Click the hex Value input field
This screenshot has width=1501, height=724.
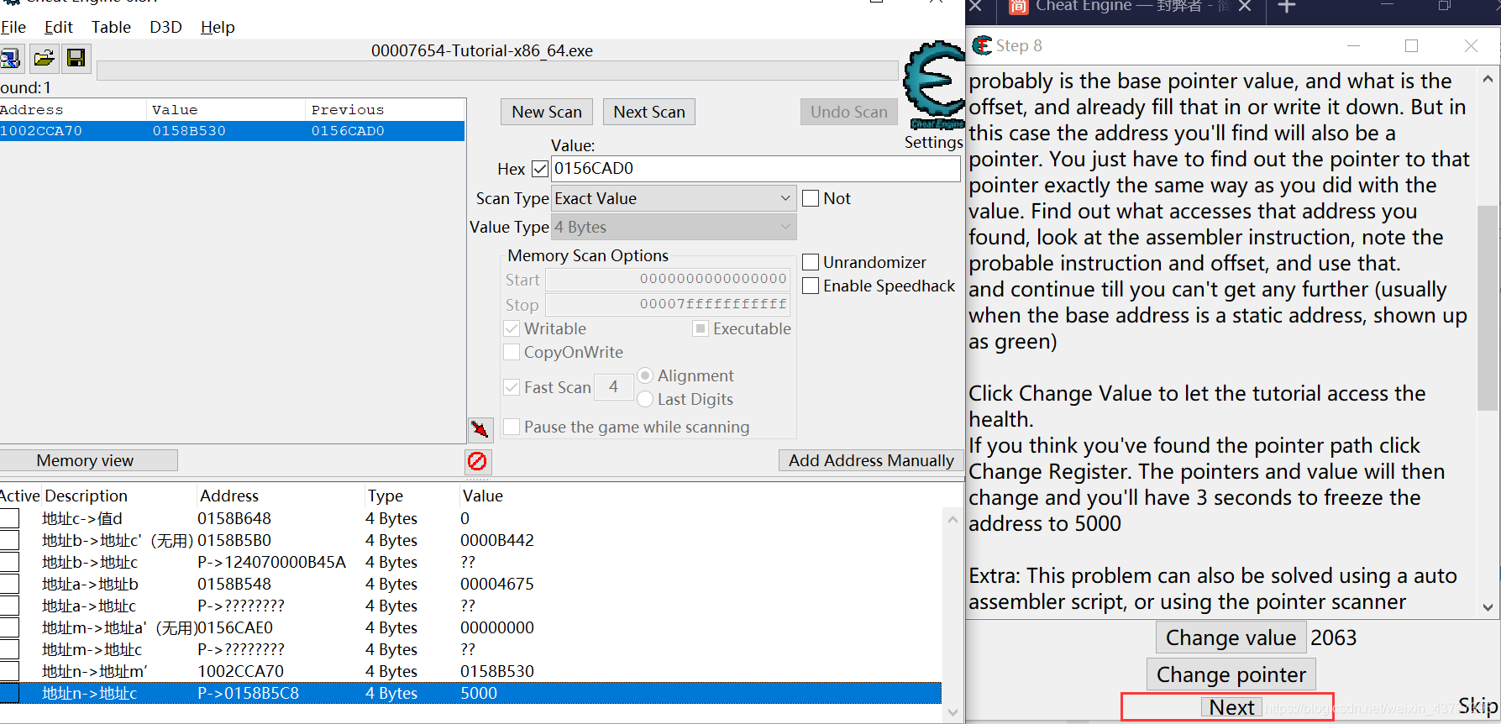[x=755, y=169]
